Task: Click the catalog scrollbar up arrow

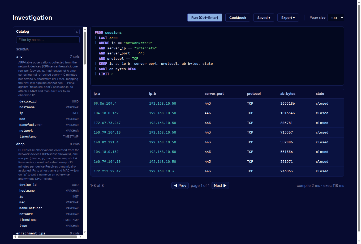Action: pos(85,29)
